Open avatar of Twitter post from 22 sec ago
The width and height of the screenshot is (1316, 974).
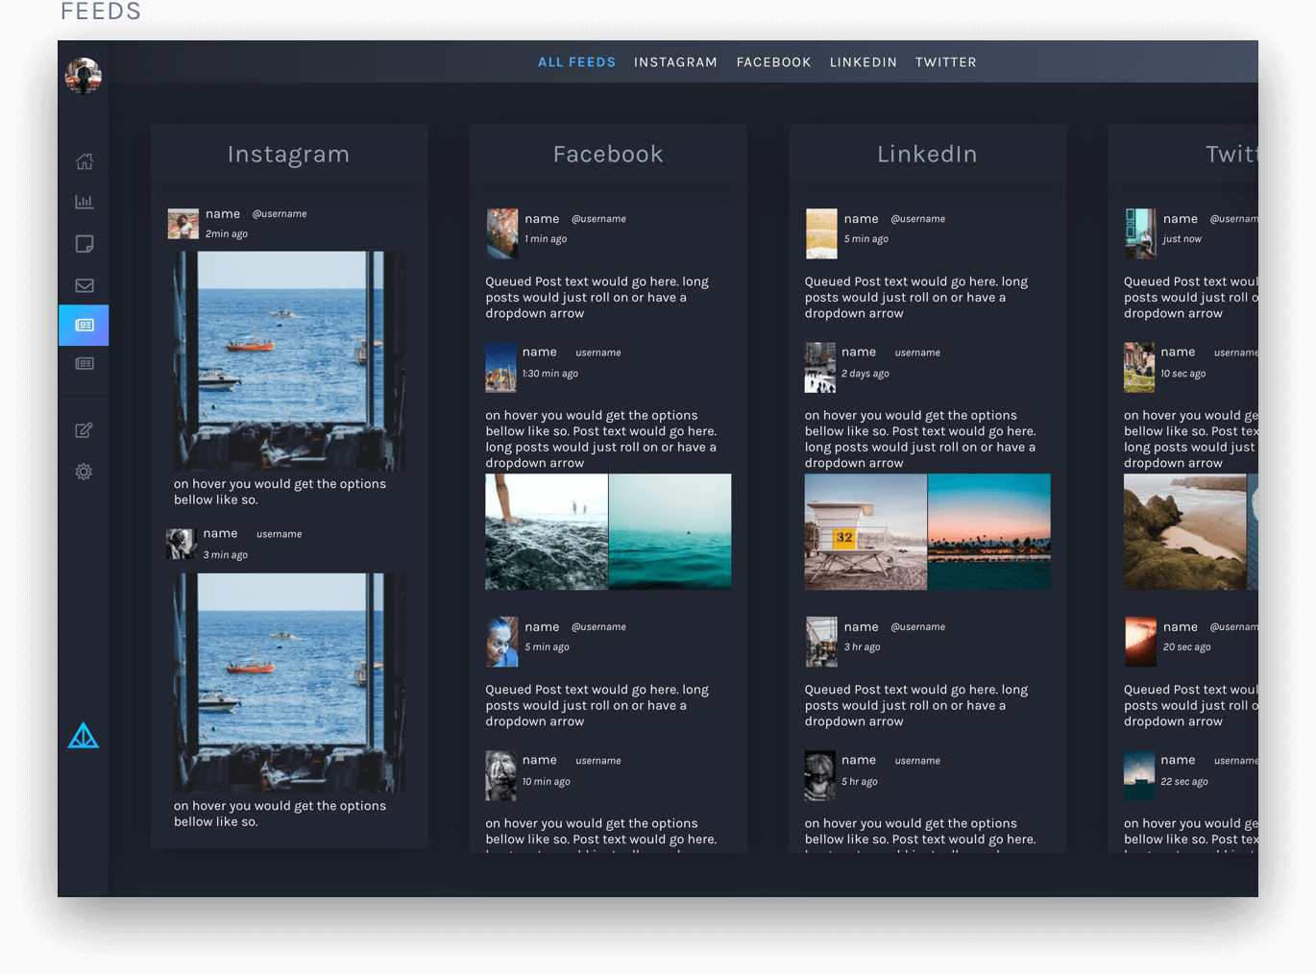pyautogui.click(x=1139, y=775)
